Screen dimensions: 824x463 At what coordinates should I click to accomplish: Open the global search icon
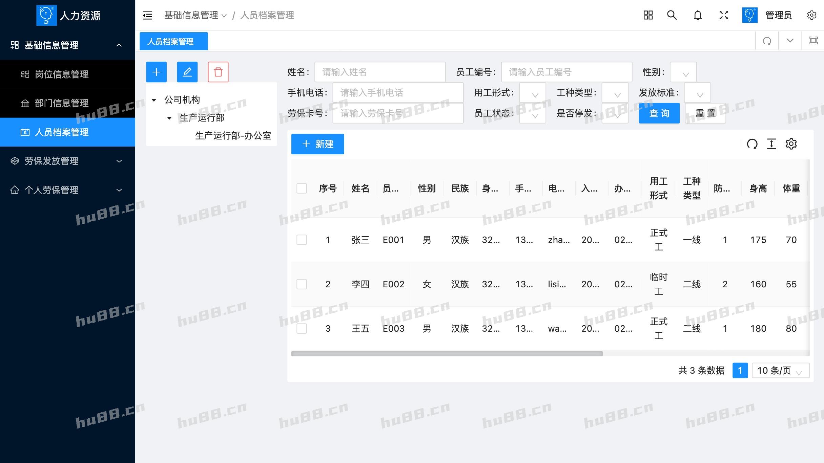(x=672, y=15)
